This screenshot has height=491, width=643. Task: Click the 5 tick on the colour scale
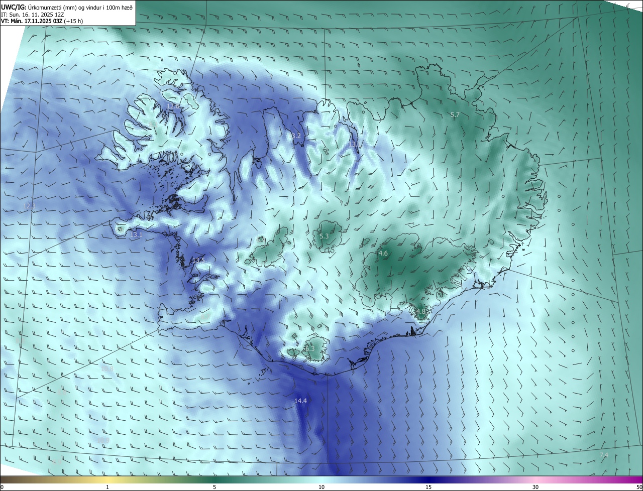click(215, 487)
